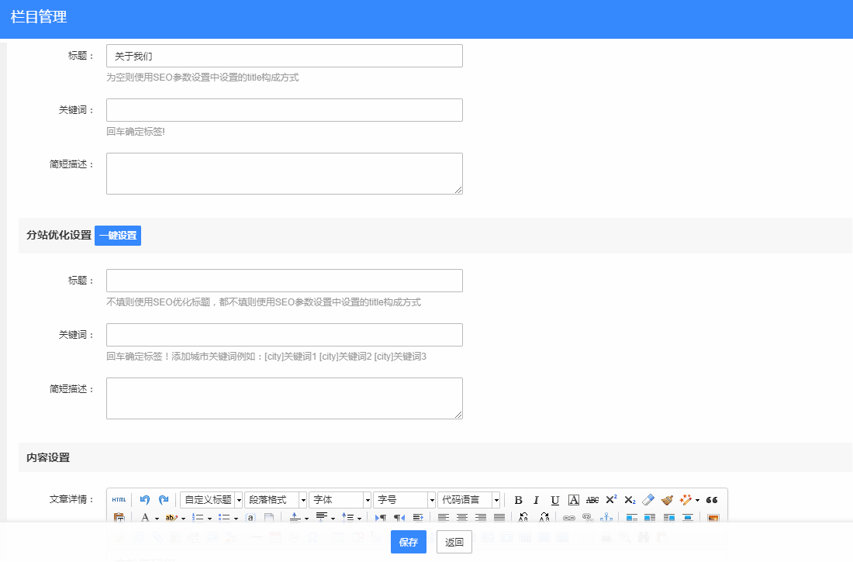The image size is (853, 562).
Task: Select the format painter brush icon
Action: [667, 500]
